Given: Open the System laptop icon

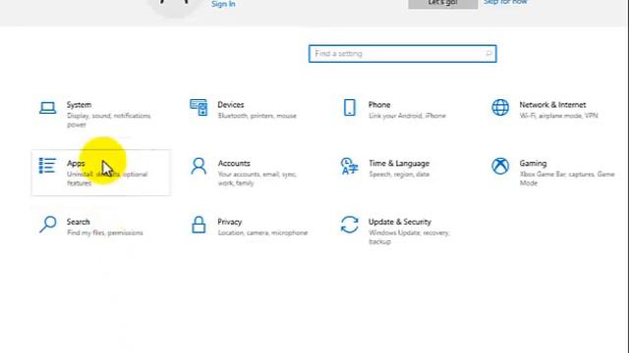Looking at the screenshot, I should pos(48,108).
